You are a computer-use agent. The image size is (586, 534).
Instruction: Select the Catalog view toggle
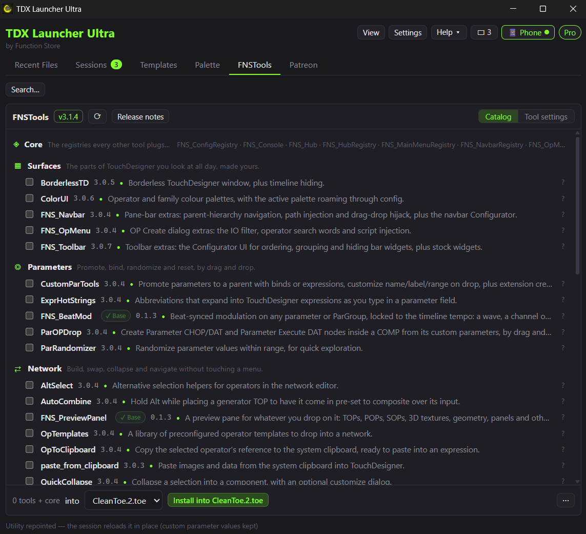(x=498, y=116)
